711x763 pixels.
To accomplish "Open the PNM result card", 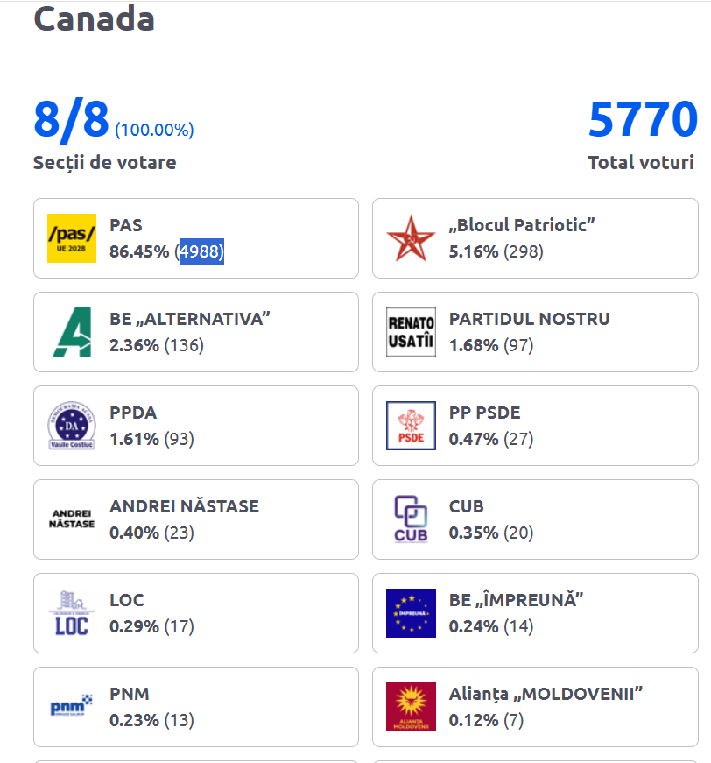I will [196, 707].
